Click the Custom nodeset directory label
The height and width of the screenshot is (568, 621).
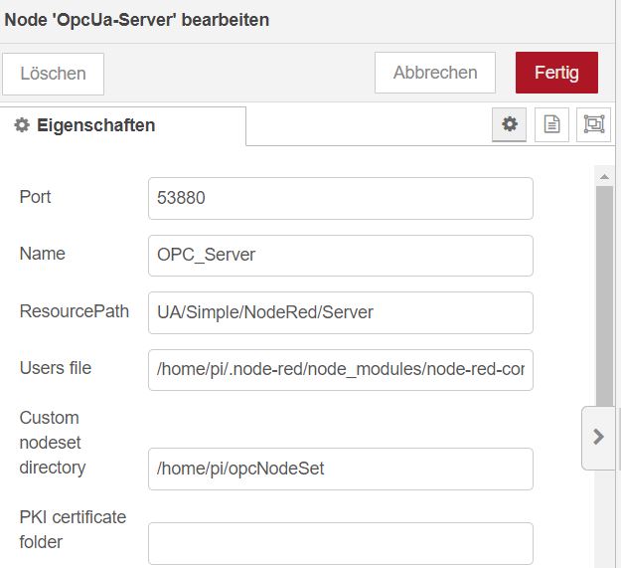[53, 443]
